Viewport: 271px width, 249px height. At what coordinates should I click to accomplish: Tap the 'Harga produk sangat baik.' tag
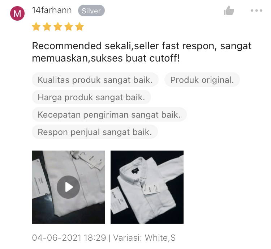tap(91, 97)
